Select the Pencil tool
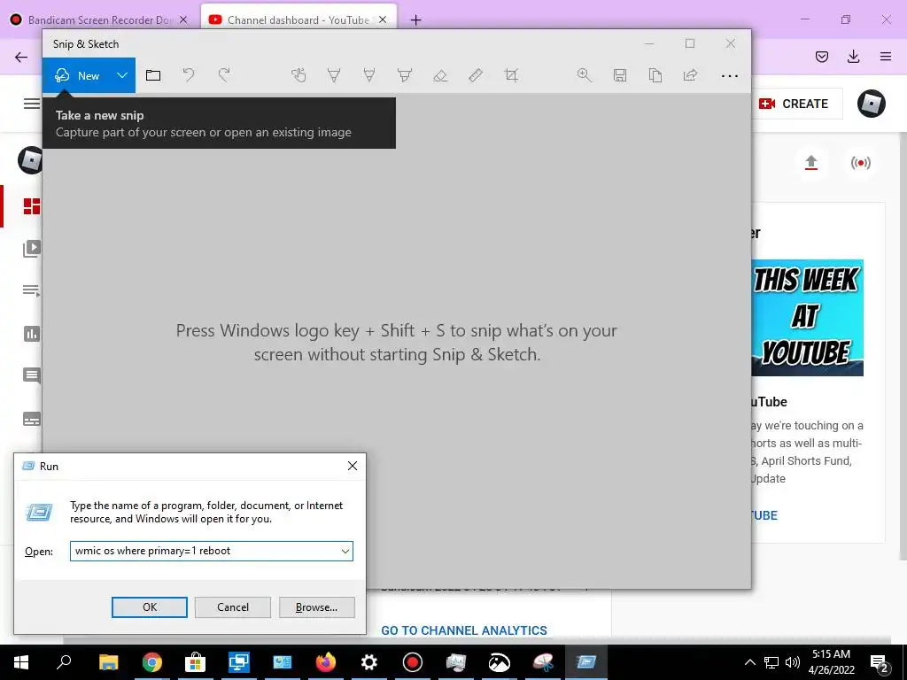This screenshot has height=680, width=907. 369,75
